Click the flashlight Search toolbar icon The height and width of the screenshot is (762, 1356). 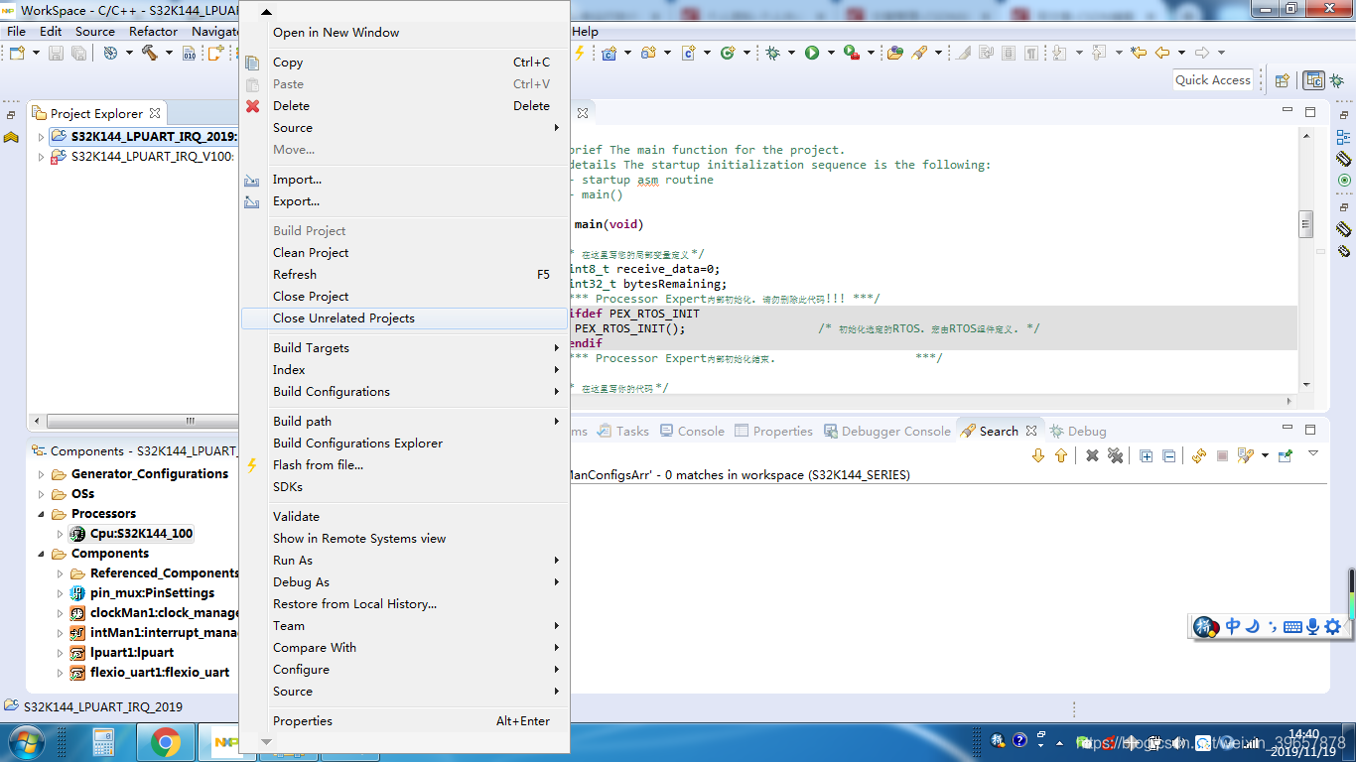[919, 53]
